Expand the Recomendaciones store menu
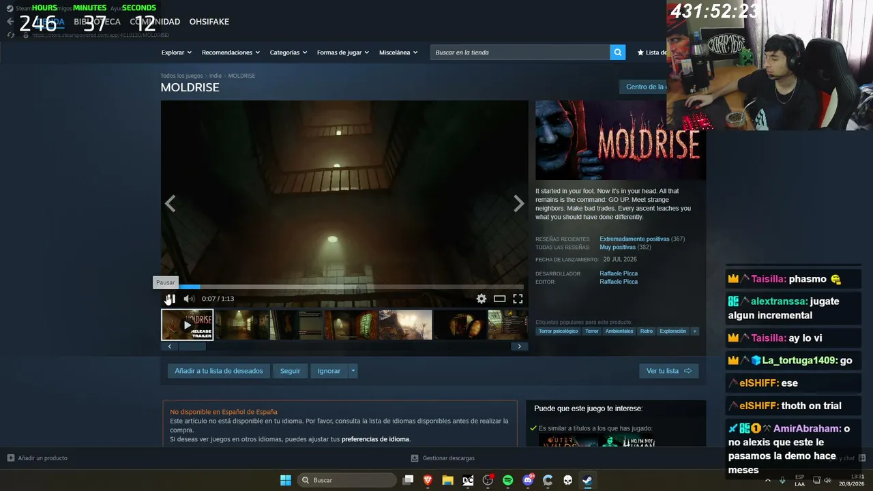 [231, 53]
